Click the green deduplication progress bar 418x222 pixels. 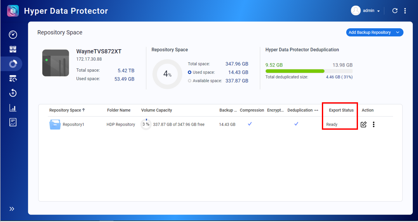[295, 71]
